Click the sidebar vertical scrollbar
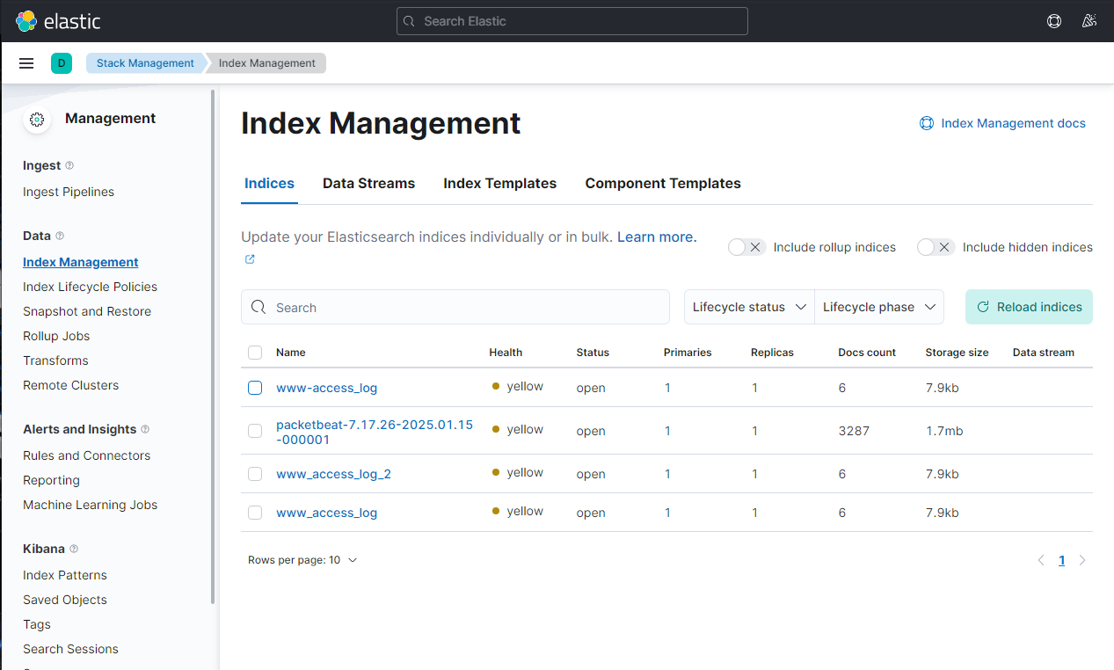Screen dimensions: 1114x670 point(213,346)
